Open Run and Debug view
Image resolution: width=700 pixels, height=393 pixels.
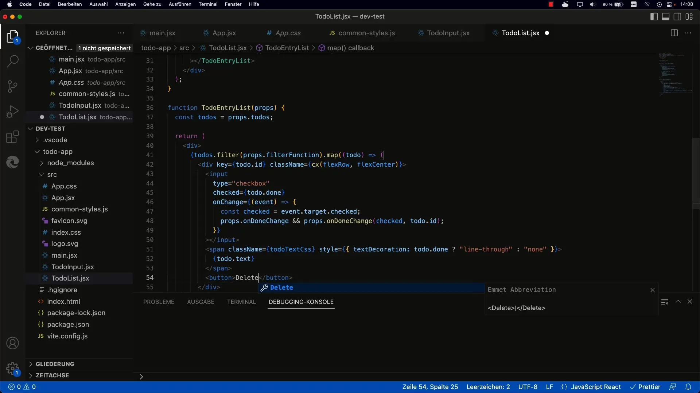pyautogui.click(x=12, y=111)
